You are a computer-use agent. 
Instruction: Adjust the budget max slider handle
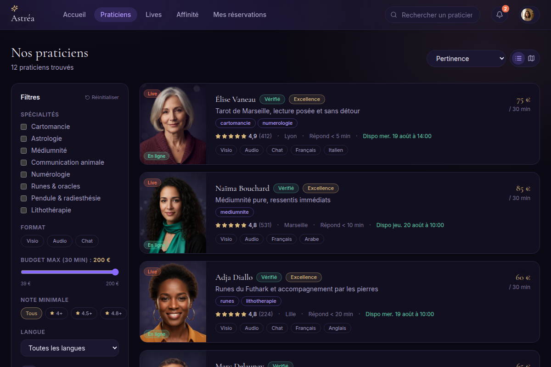tap(115, 272)
